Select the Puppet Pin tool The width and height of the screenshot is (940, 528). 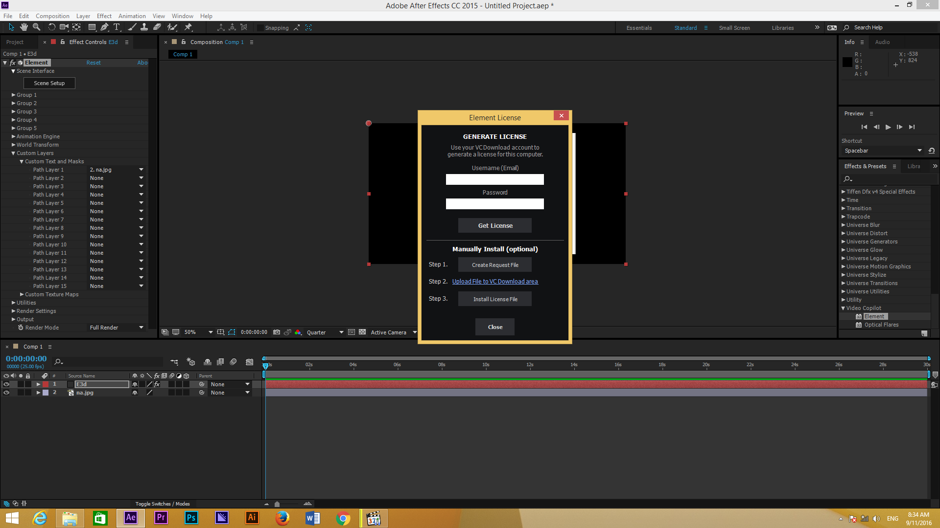188,27
